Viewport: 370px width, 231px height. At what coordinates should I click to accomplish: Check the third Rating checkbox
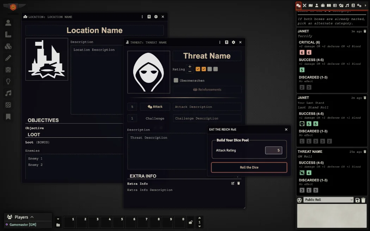[x=210, y=69]
